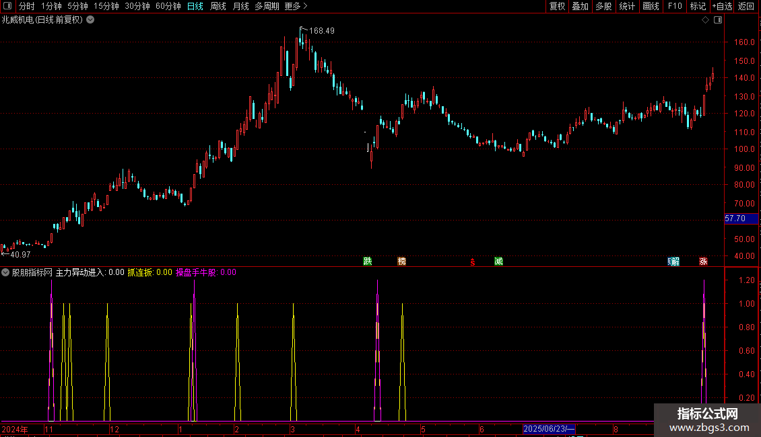The height and width of the screenshot is (437, 761).
Task: Click the 叠加 overlay button
Action: [580, 6]
